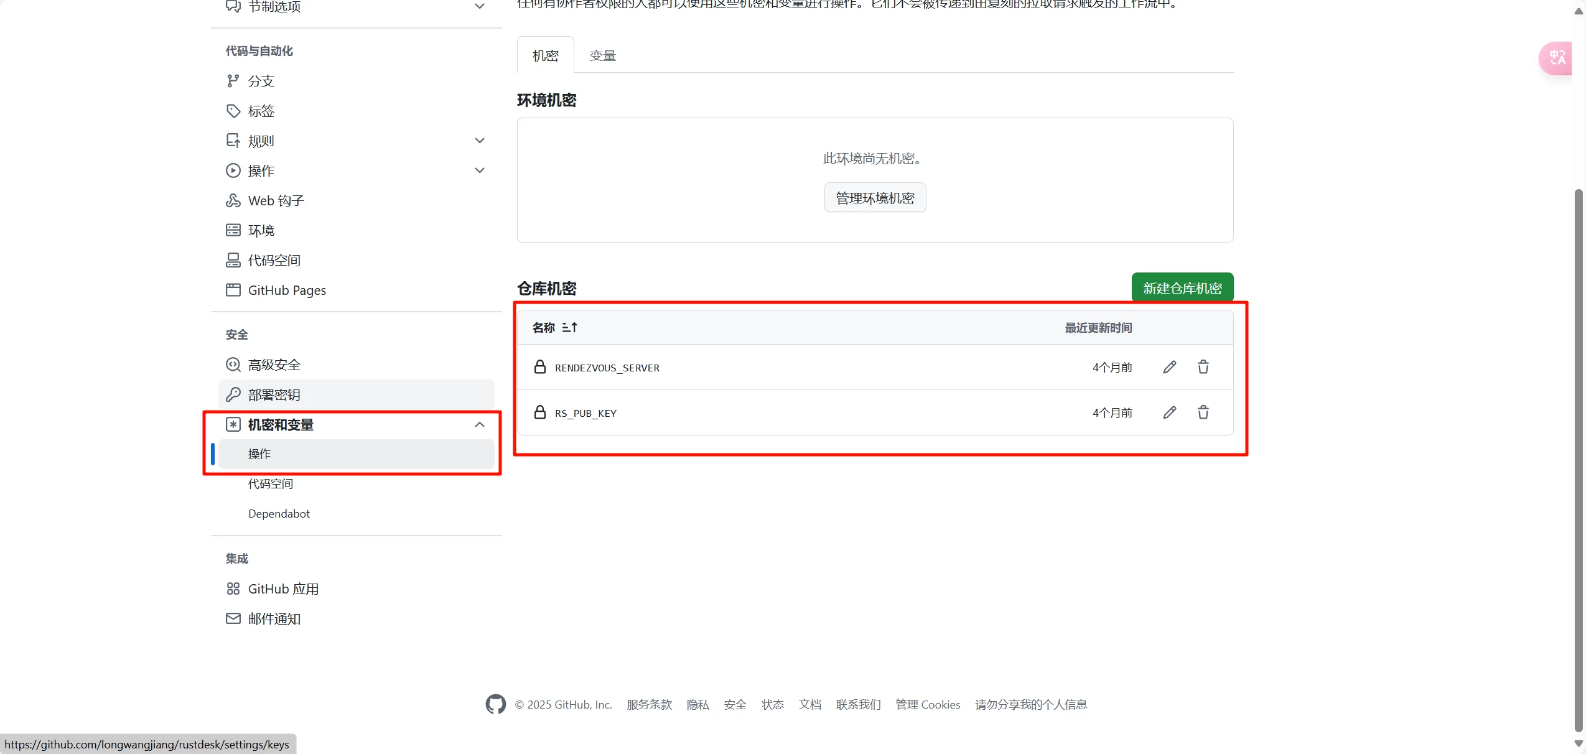Screen dimensions: 1586x754
Task: Delete the RS_PUB_KEY secret via trash icon
Action: point(1202,412)
